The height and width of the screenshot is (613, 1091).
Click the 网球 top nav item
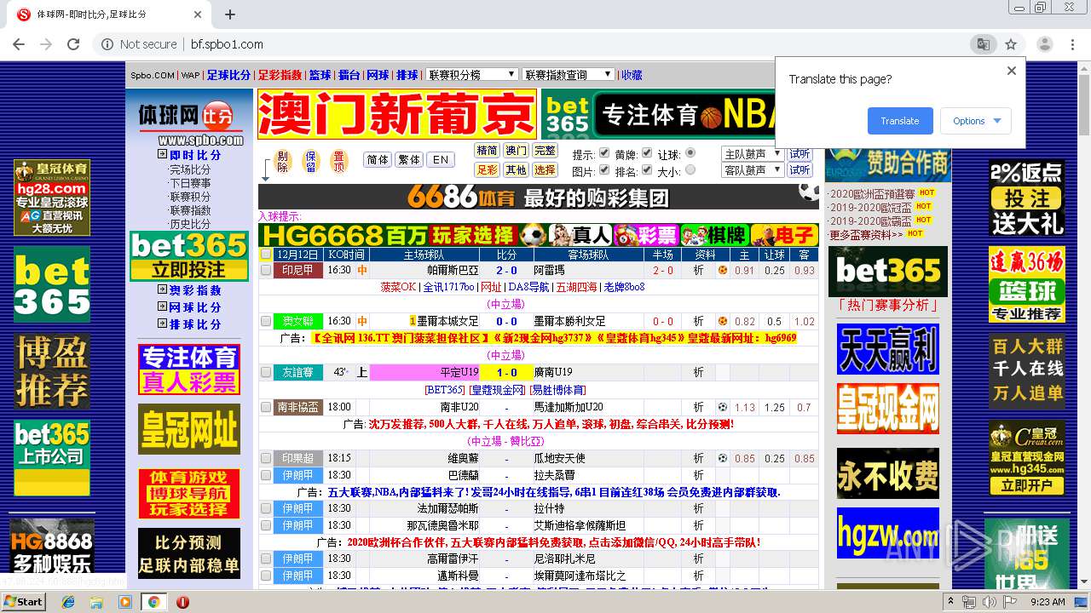click(x=378, y=75)
